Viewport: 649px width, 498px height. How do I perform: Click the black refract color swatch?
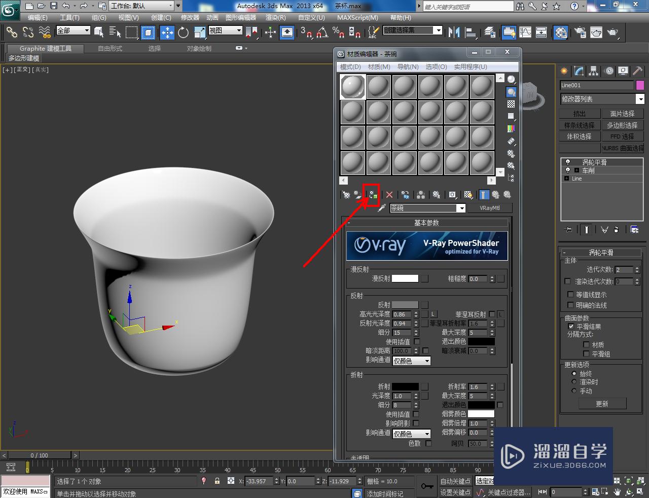405,386
